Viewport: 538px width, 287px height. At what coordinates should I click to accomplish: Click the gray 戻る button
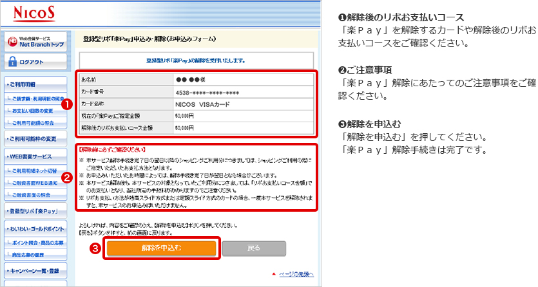[x=254, y=248]
